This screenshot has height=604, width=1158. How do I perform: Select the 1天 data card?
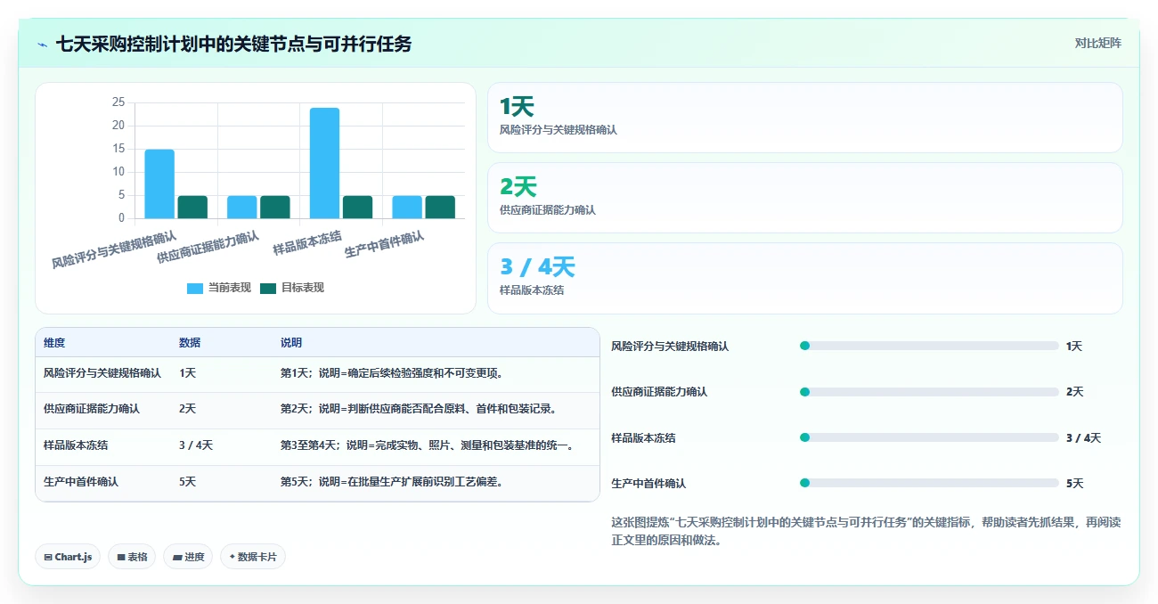805,118
